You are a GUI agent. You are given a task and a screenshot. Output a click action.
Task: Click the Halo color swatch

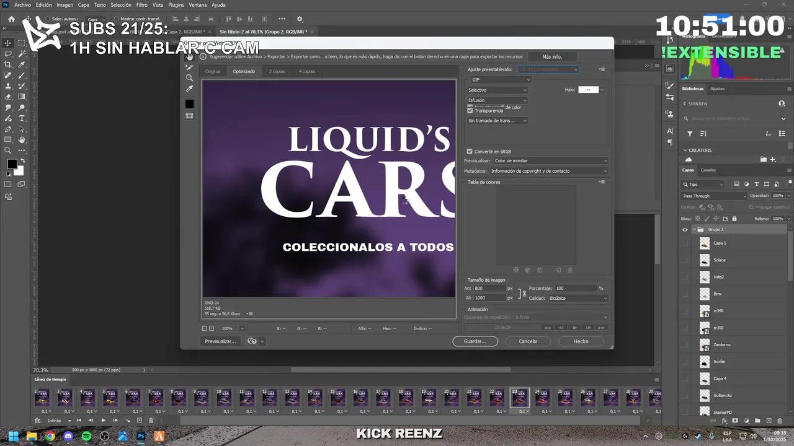pos(588,90)
